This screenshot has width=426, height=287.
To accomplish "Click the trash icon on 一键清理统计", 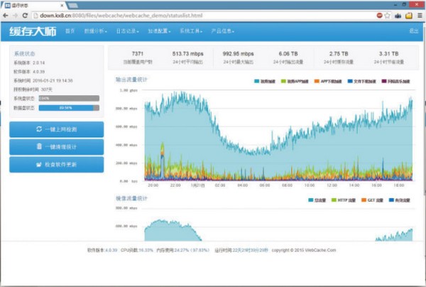I will pos(38,147).
